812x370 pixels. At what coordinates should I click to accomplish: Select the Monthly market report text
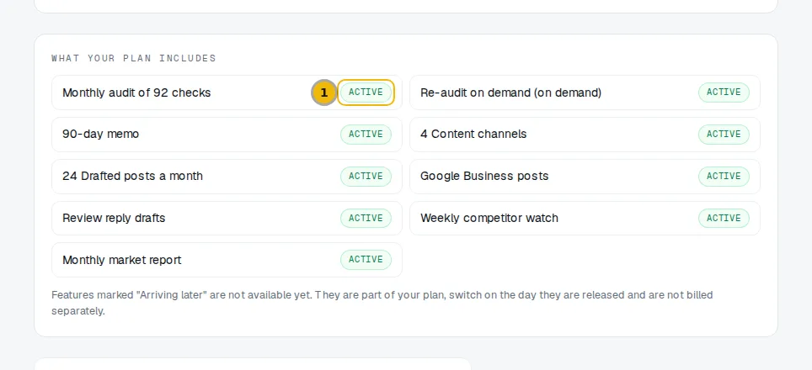121,260
